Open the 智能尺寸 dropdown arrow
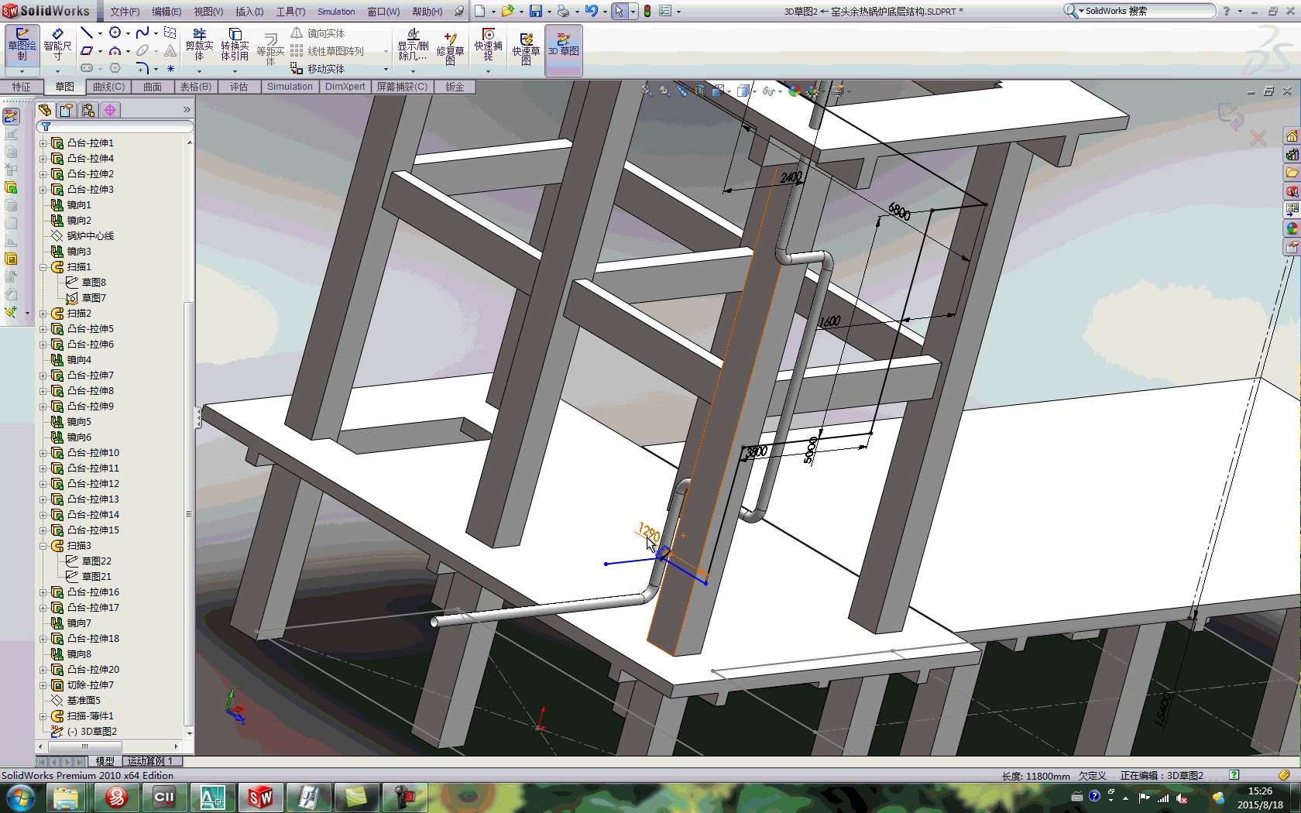This screenshot has height=813, width=1301. [x=57, y=71]
